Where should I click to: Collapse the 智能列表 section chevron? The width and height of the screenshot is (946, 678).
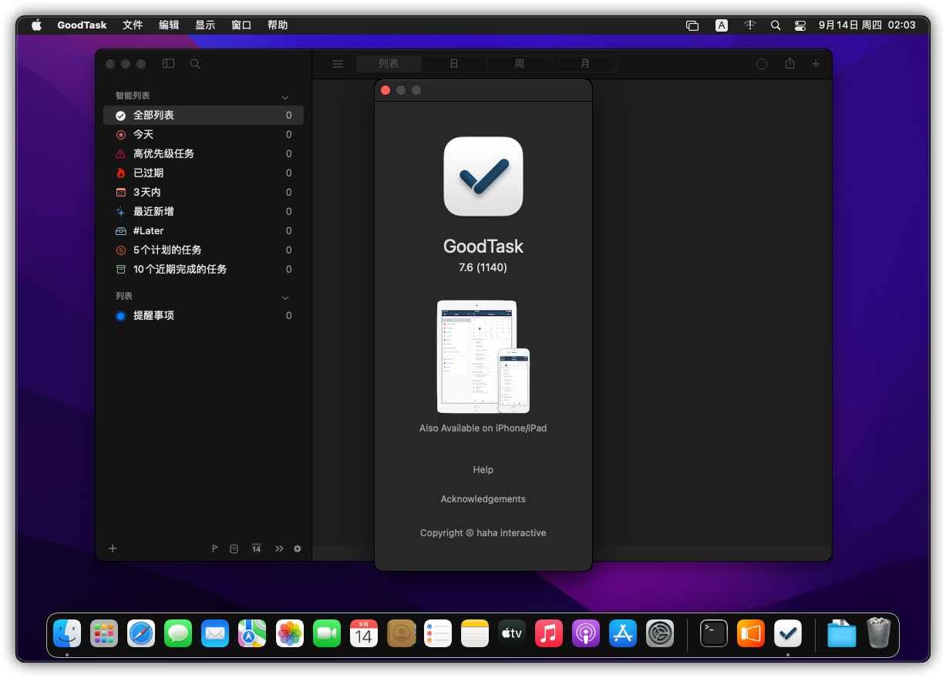(x=285, y=97)
